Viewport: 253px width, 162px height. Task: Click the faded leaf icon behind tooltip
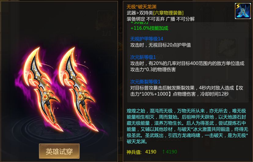227,48
